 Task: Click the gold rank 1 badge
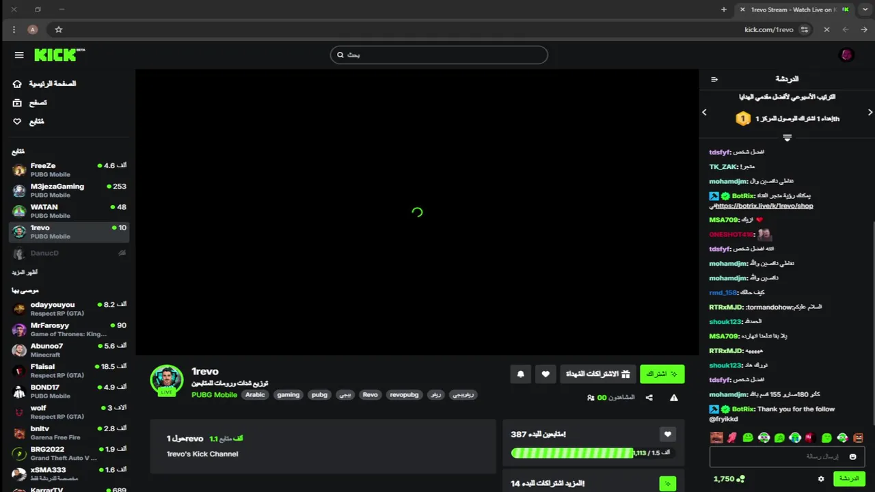coord(743,119)
